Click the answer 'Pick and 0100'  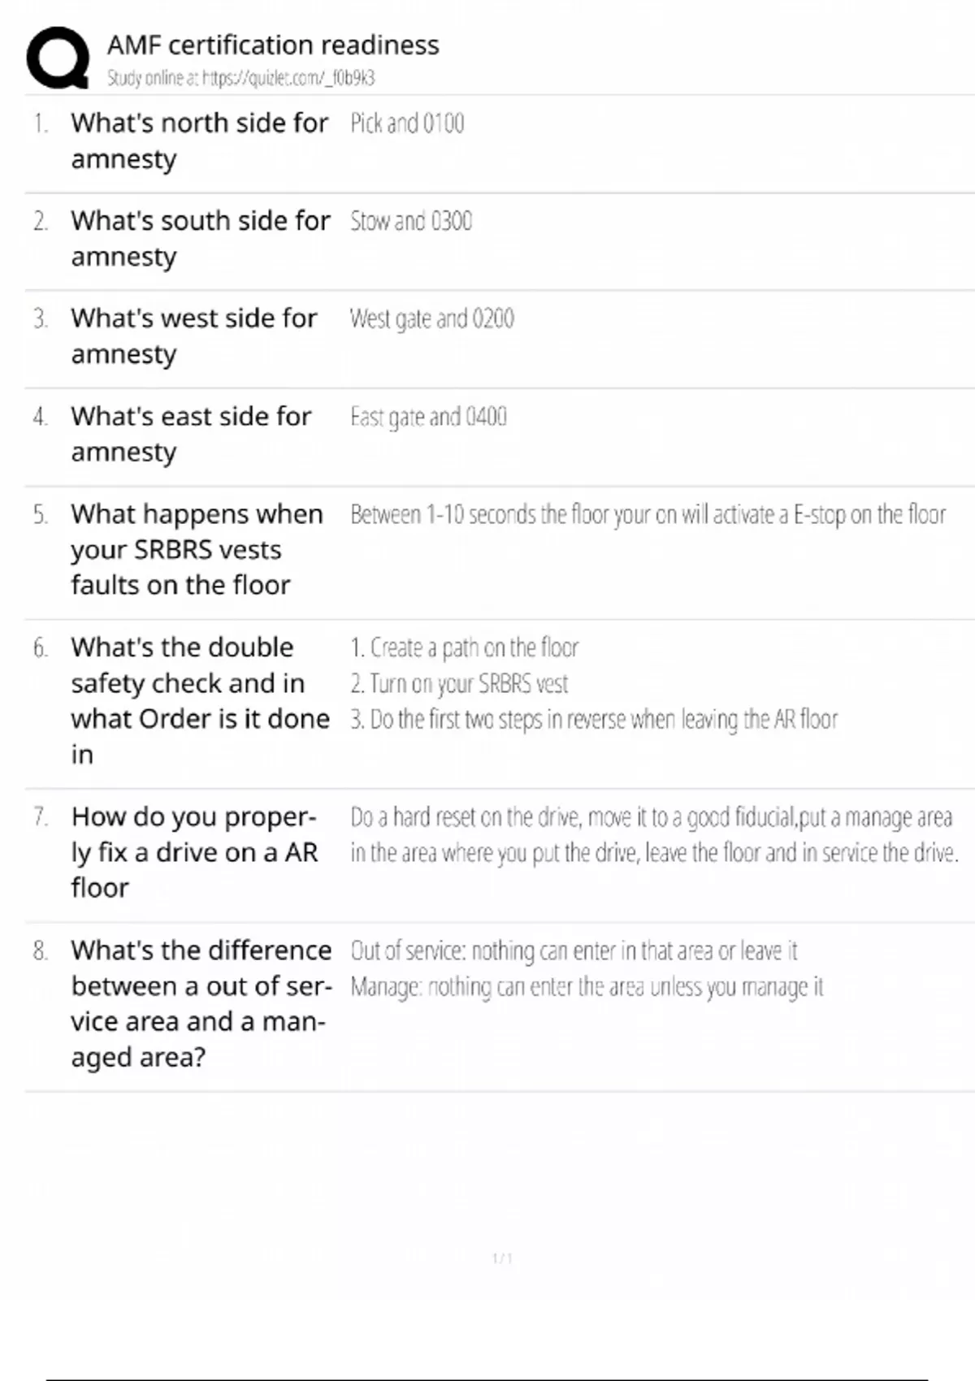[407, 123]
